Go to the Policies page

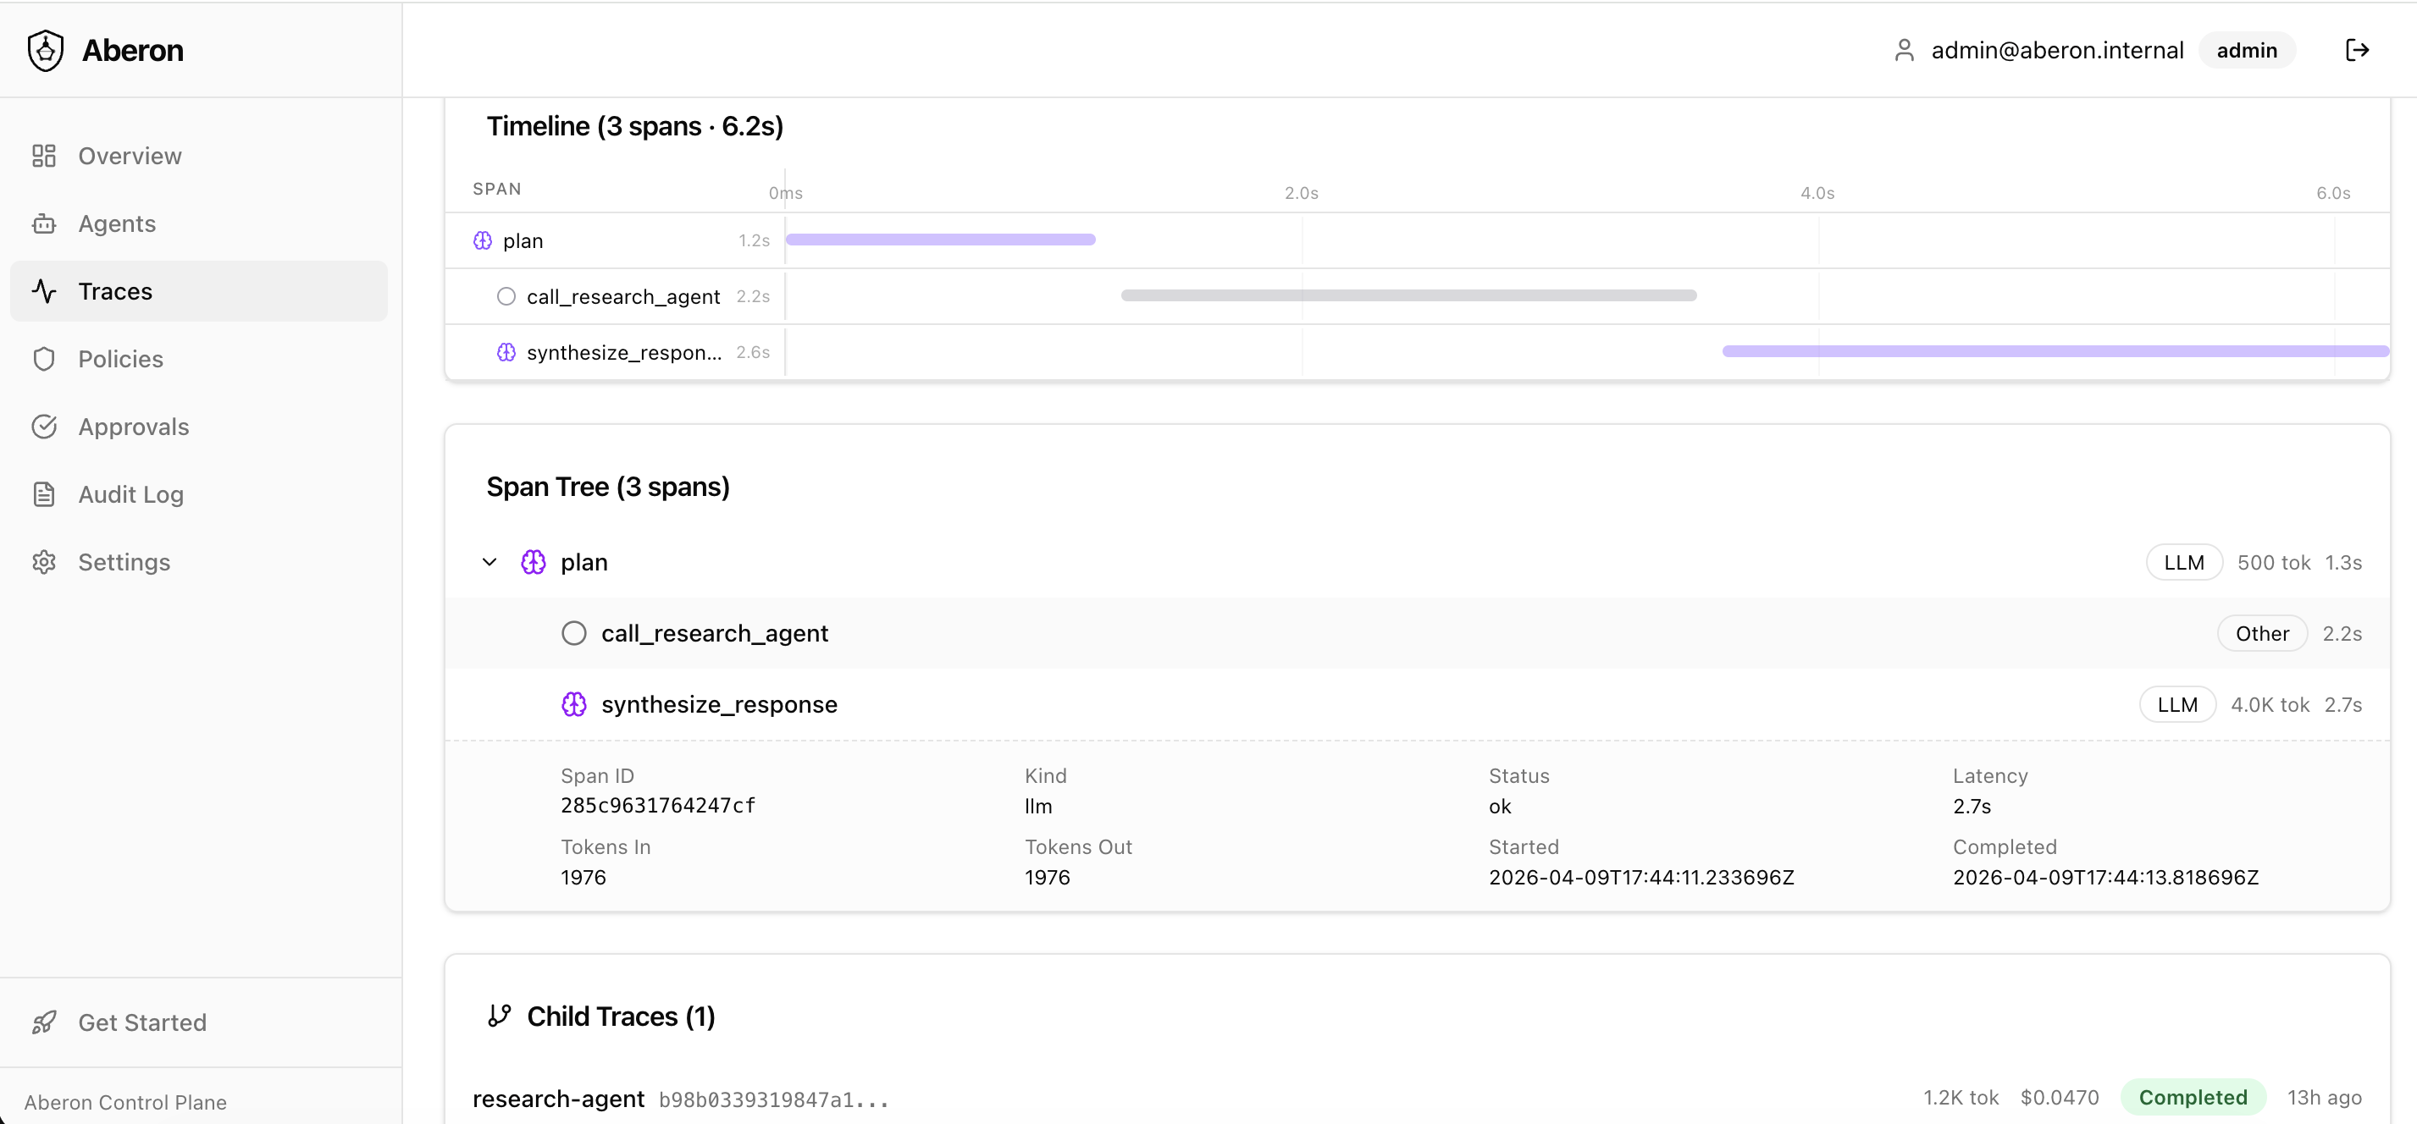coord(120,359)
